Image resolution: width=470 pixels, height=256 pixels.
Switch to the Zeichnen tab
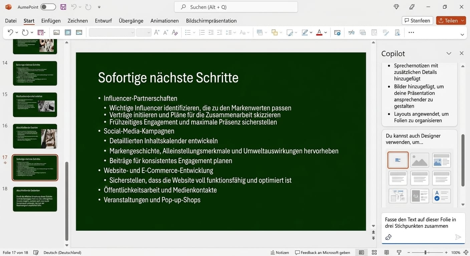pos(77,21)
